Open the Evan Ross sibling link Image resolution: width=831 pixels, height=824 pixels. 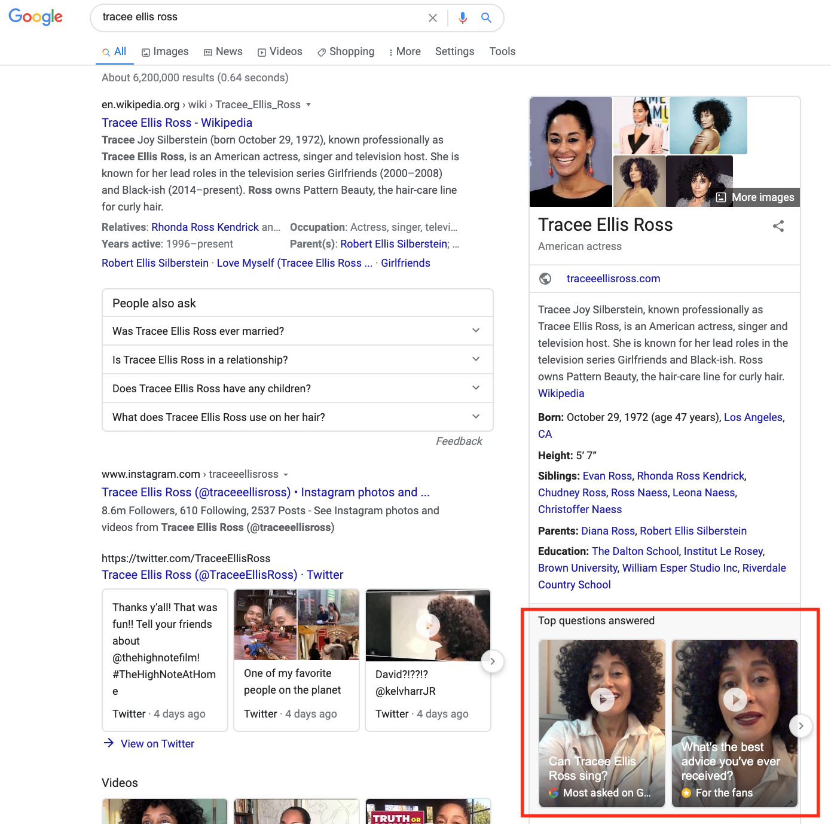click(607, 476)
